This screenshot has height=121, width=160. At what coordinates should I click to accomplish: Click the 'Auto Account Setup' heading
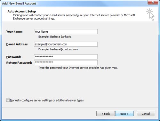[22, 11]
